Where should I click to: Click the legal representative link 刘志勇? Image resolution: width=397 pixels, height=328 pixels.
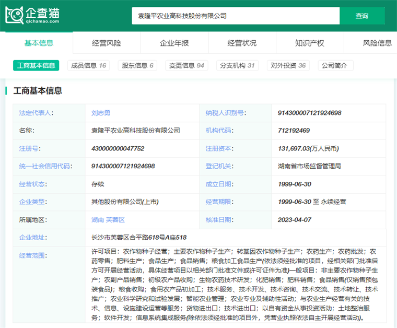pos(101,113)
